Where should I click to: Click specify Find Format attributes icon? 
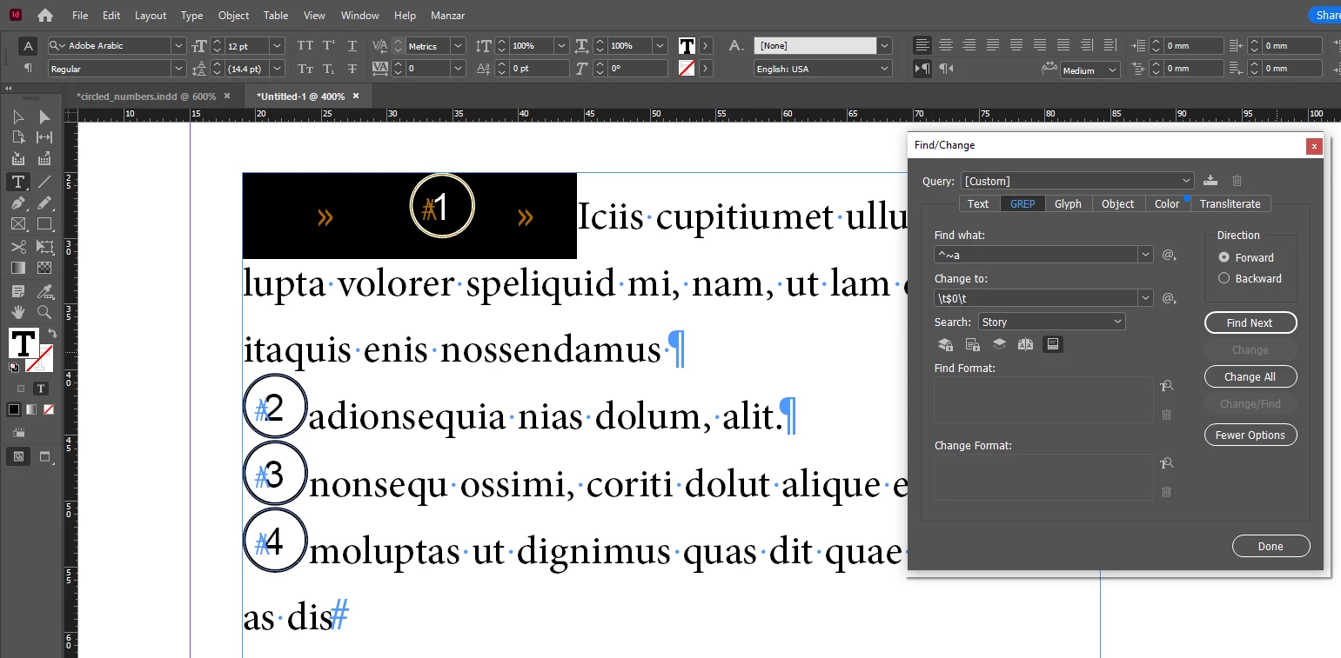pos(1167,387)
